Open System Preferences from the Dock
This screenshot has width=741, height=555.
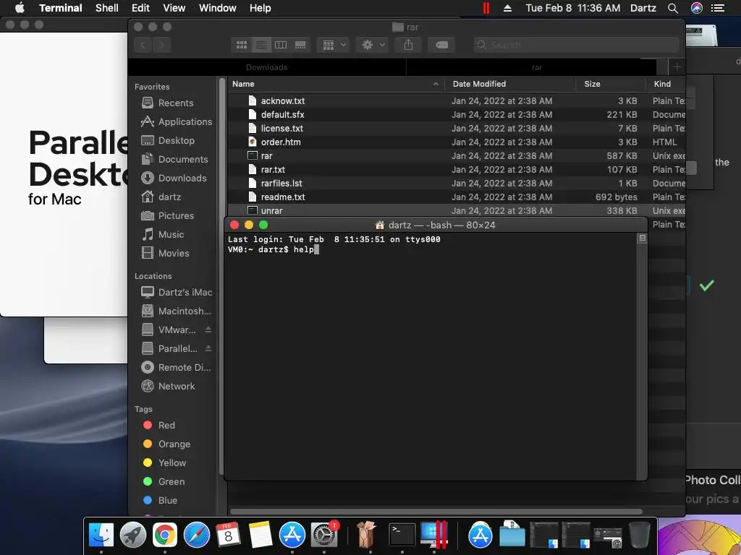tap(324, 535)
